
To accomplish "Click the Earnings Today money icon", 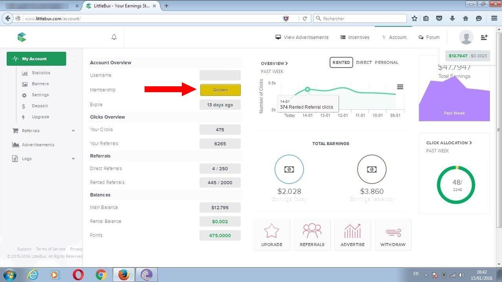I will (x=289, y=169).
